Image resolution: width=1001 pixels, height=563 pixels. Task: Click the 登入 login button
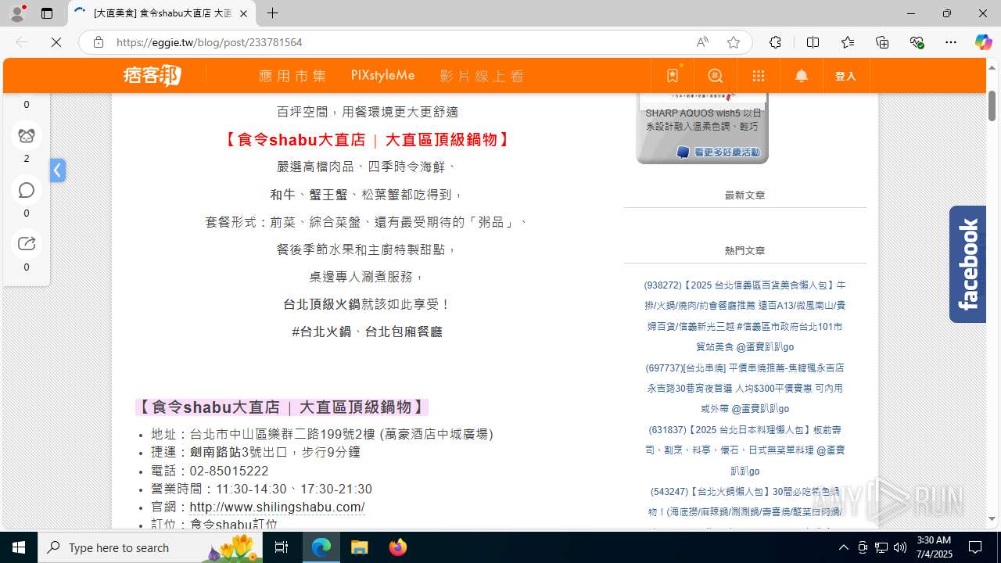tap(845, 76)
